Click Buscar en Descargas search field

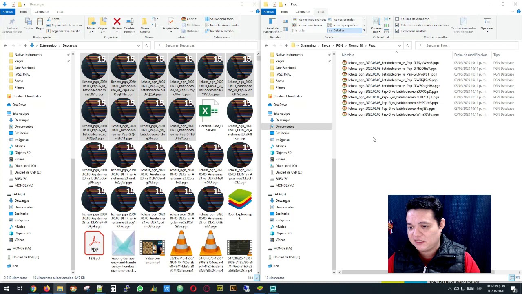tap(206, 45)
